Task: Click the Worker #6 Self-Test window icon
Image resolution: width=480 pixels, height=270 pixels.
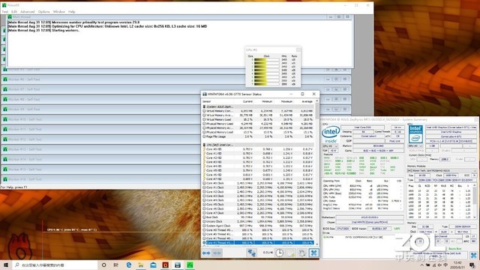Action: [5, 79]
